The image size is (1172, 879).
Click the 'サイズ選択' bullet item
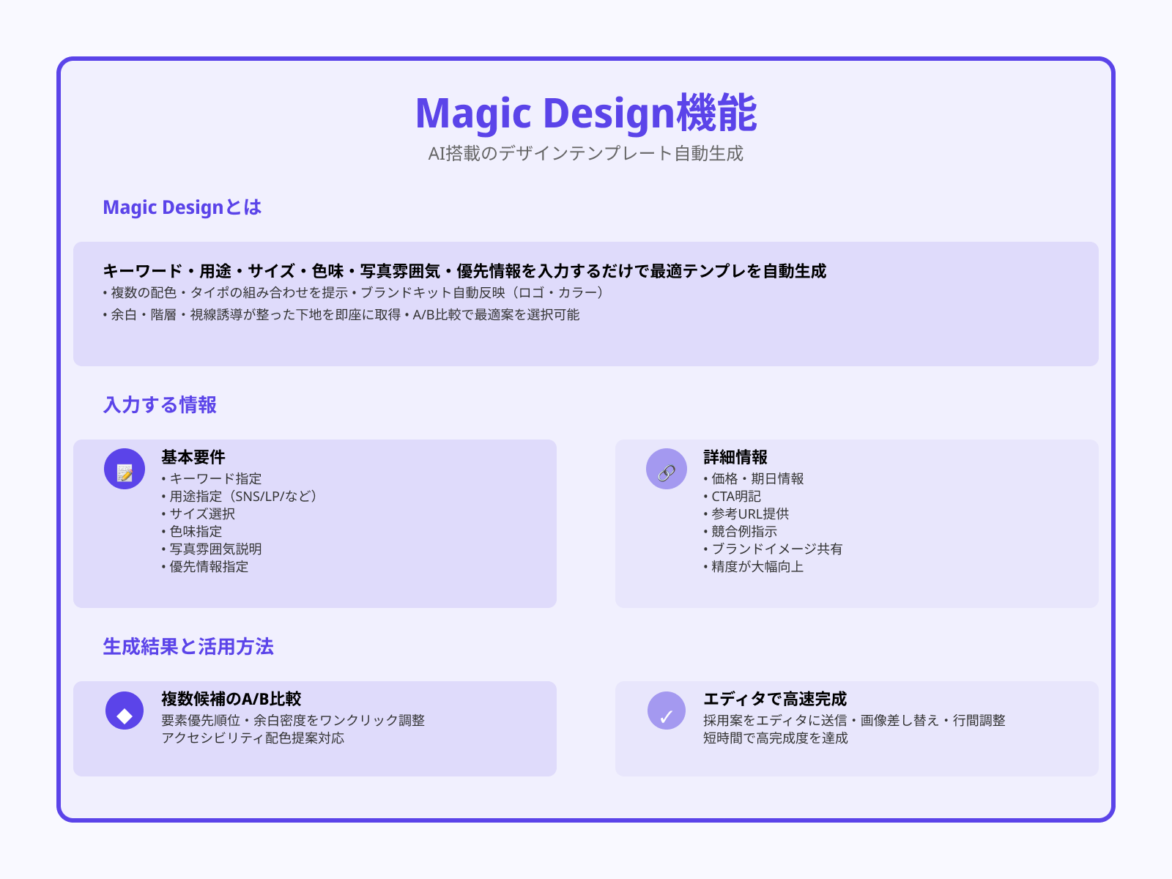[x=198, y=513]
